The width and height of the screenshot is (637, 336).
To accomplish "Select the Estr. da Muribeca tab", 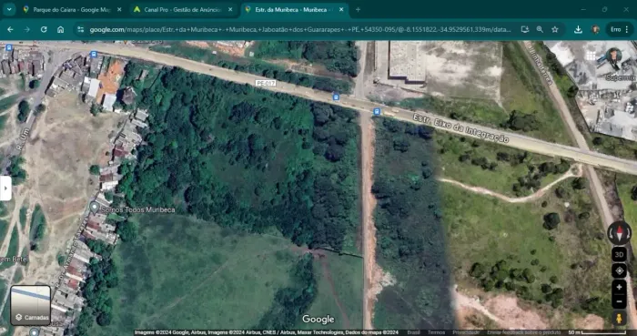I will 295,9.
